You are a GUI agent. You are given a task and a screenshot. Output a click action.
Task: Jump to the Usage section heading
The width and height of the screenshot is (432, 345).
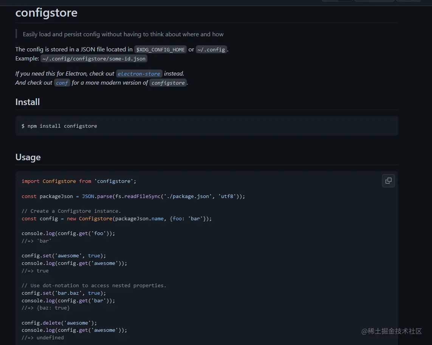pos(28,157)
